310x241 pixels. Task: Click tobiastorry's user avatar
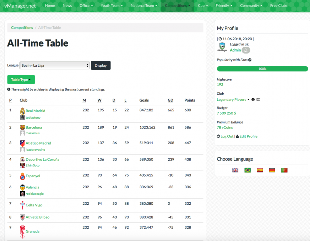(22, 118)
